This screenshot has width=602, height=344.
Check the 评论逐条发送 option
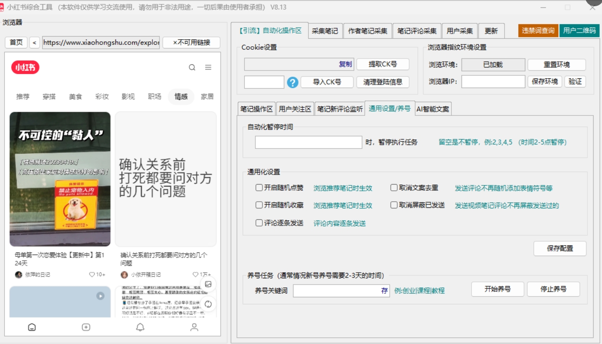point(259,223)
